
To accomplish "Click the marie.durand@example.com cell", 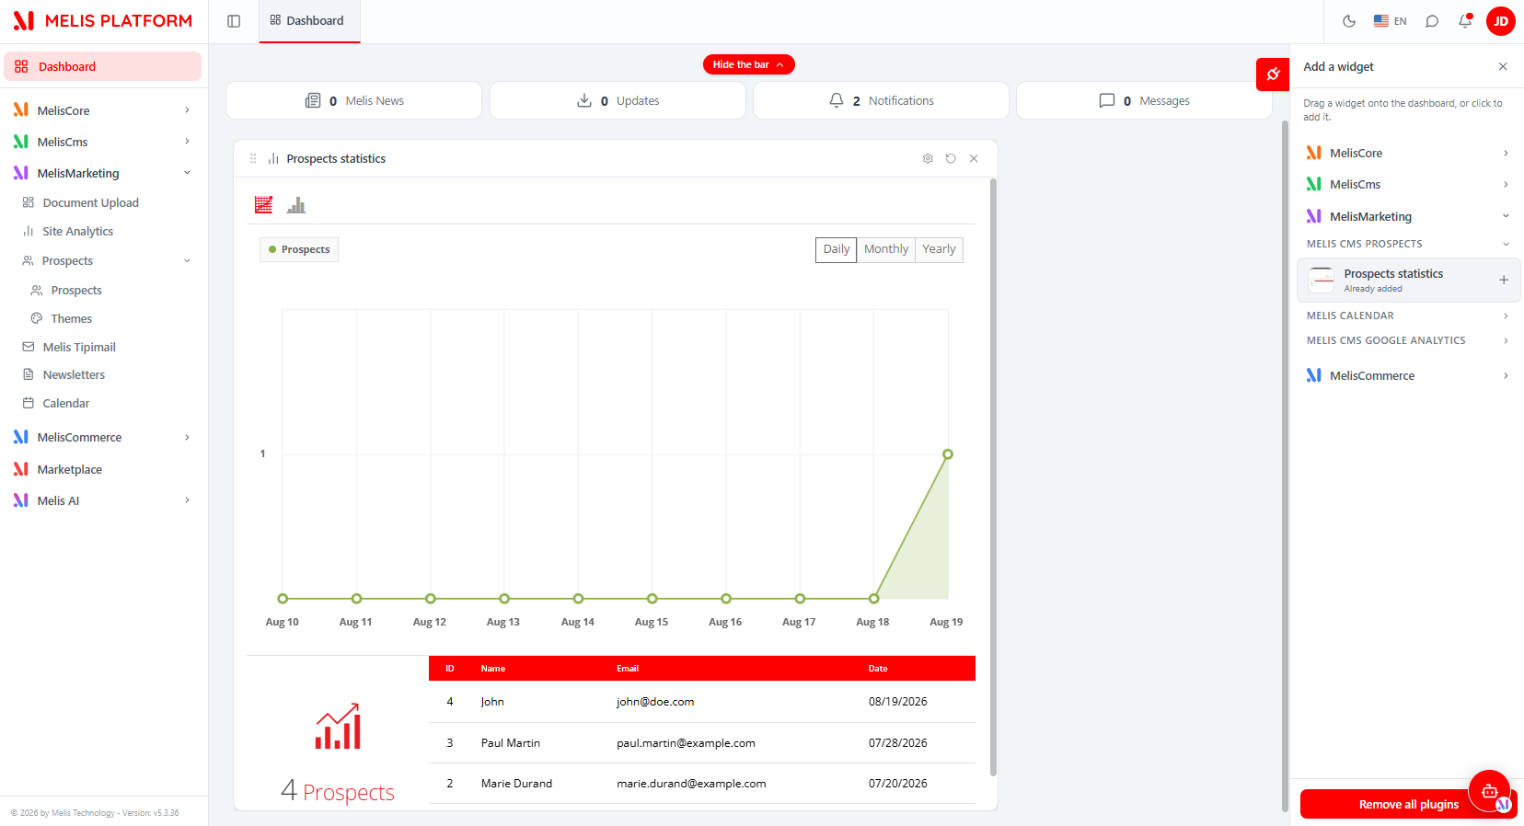I will [691, 784].
